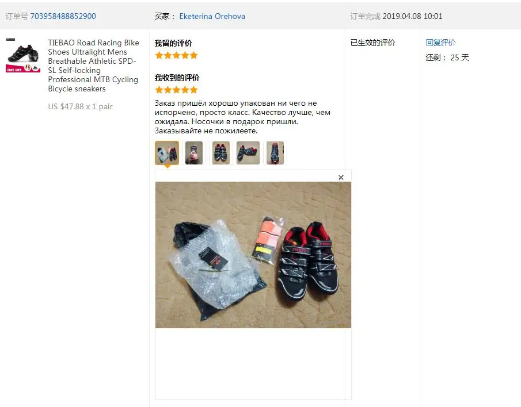Select fourth review thumbnail of shoes side view
This screenshot has width=521, height=407.
[248, 153]
